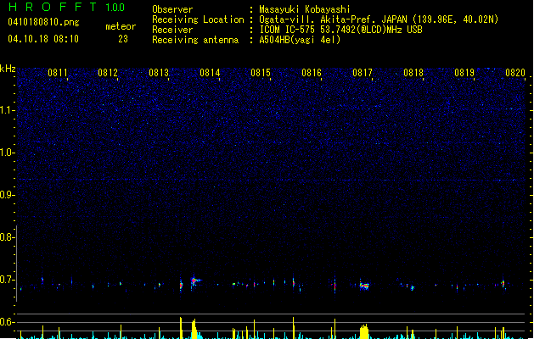
Task: Click the kHz axis unit label
Action: [x=8, y=69]
